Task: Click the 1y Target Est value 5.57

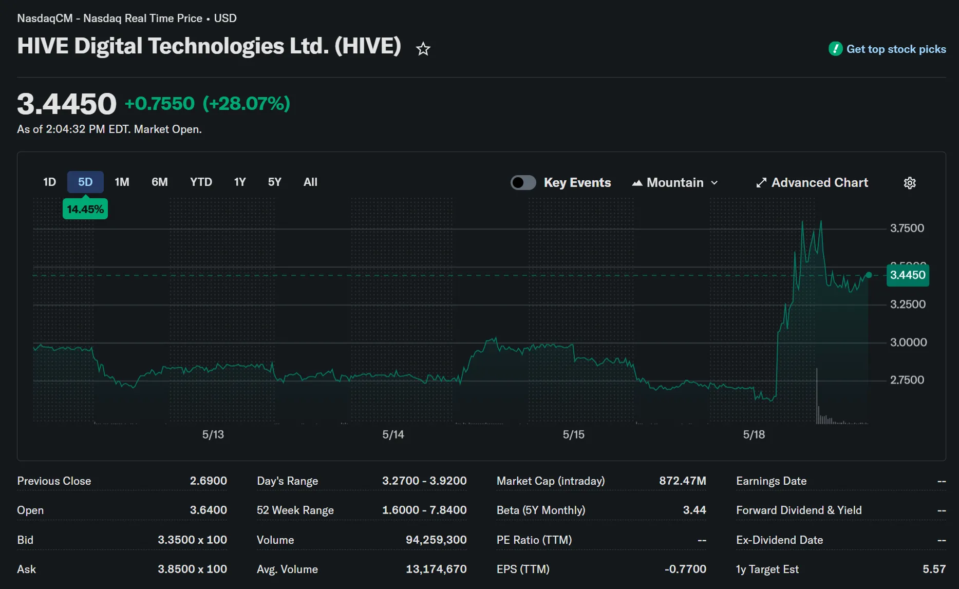Action: pos(934,569)
